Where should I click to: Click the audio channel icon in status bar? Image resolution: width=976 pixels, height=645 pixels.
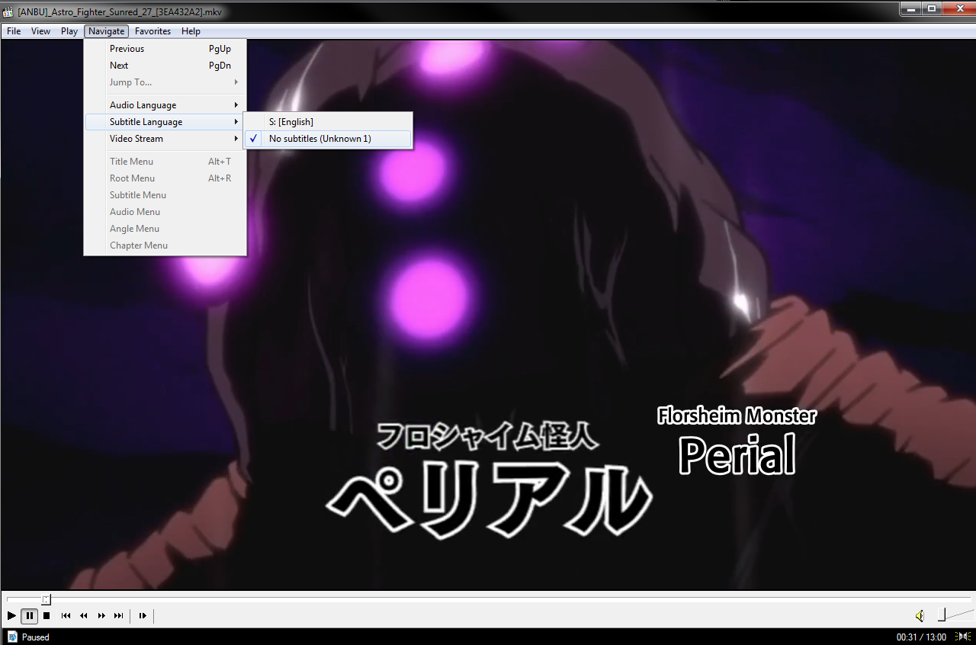(964, 637)
